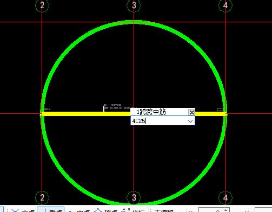Click the 4C25 rebar value field

point(163,121)
